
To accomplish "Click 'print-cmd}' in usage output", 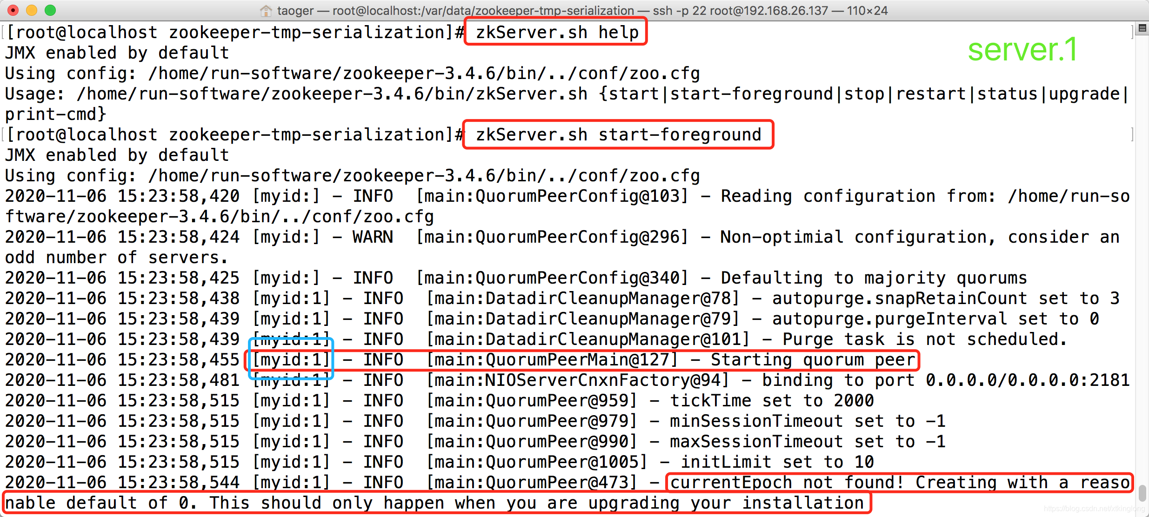I will (x=56, y=114).
